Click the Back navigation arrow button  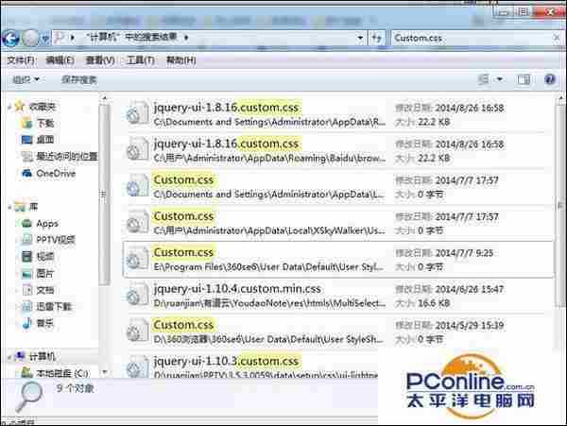[x=12, y=38]
